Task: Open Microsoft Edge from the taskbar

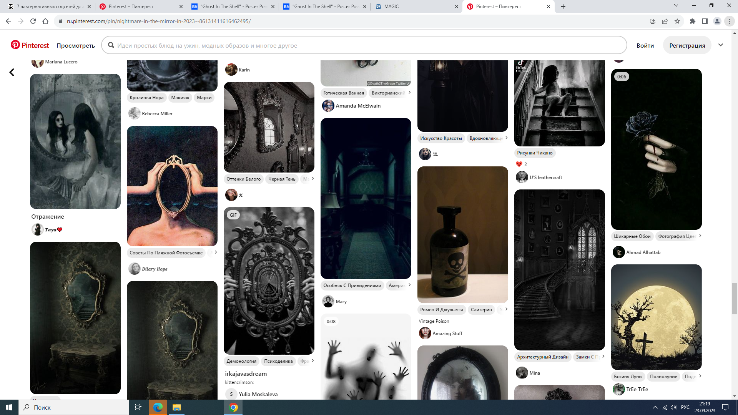Action: (x=158, y=407)
